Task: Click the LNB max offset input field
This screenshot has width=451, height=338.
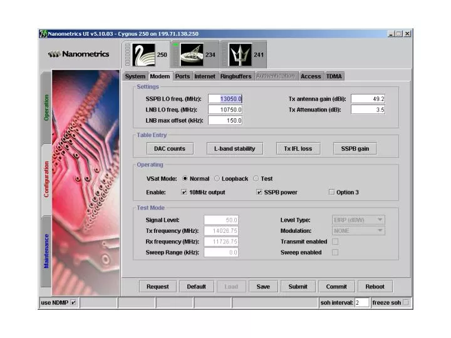Action: tap(225, 120)
